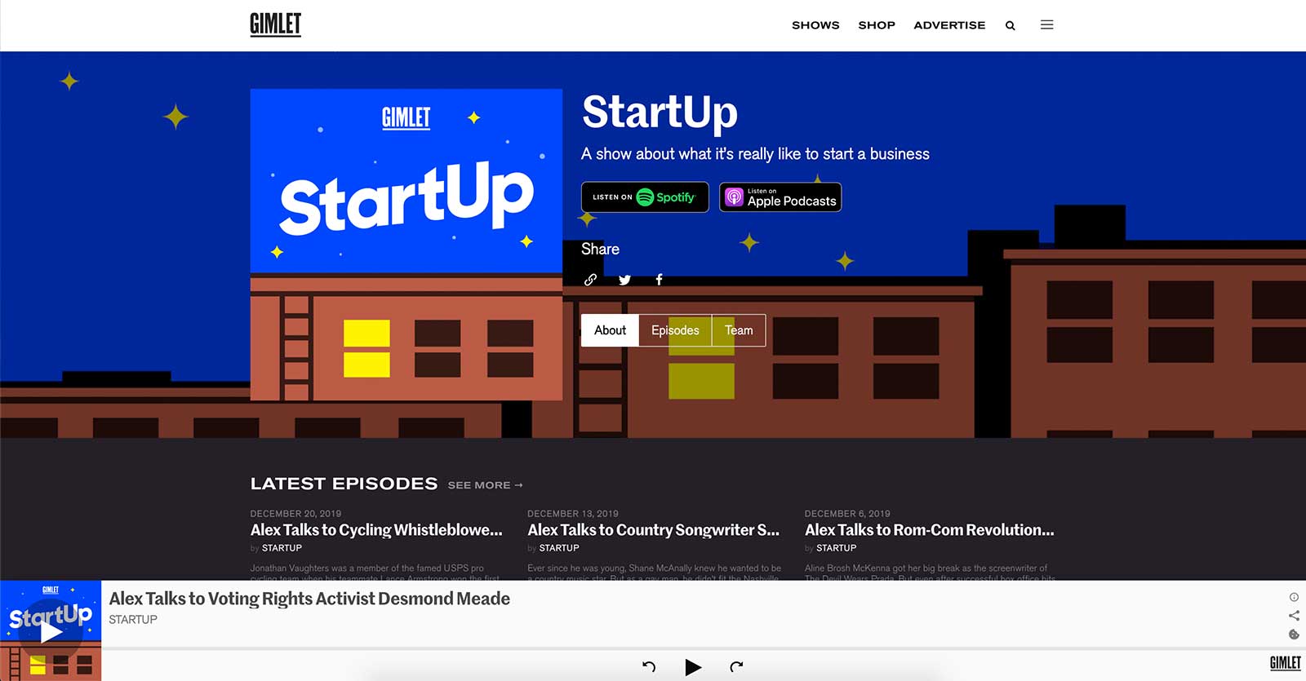
Task: Click STARTUP byline under the December 13 episode
Action: click(559, 548)
